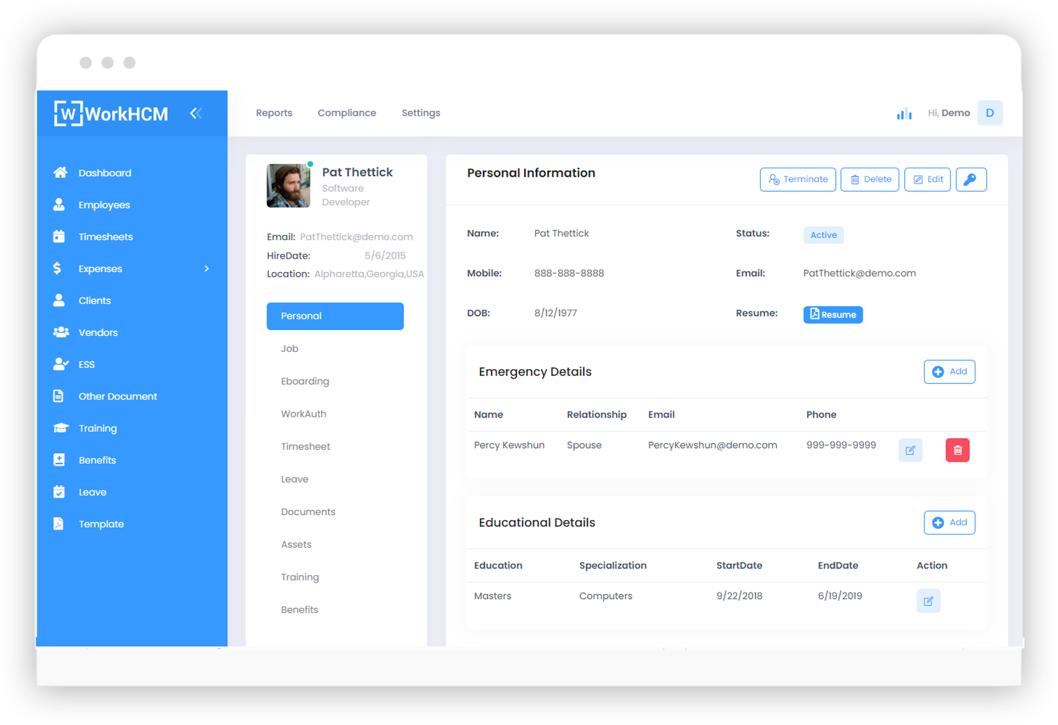The height and width of the screenshot is (725, 1058).
Task: Select the Benefits tab in profile
Action: tap(299, 609)
